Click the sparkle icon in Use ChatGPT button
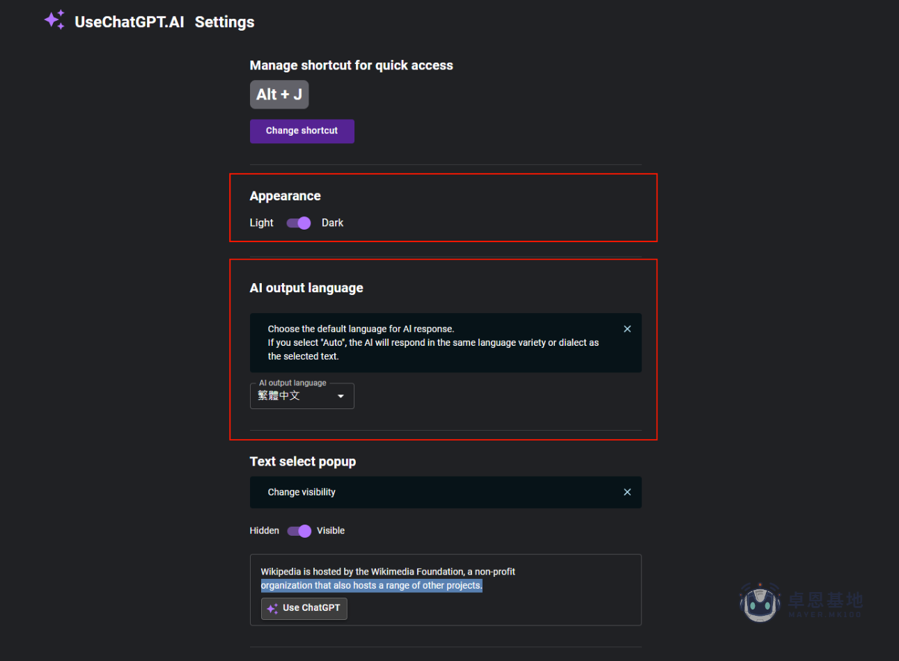The image size is (899, 661). [x=272, y=609]
